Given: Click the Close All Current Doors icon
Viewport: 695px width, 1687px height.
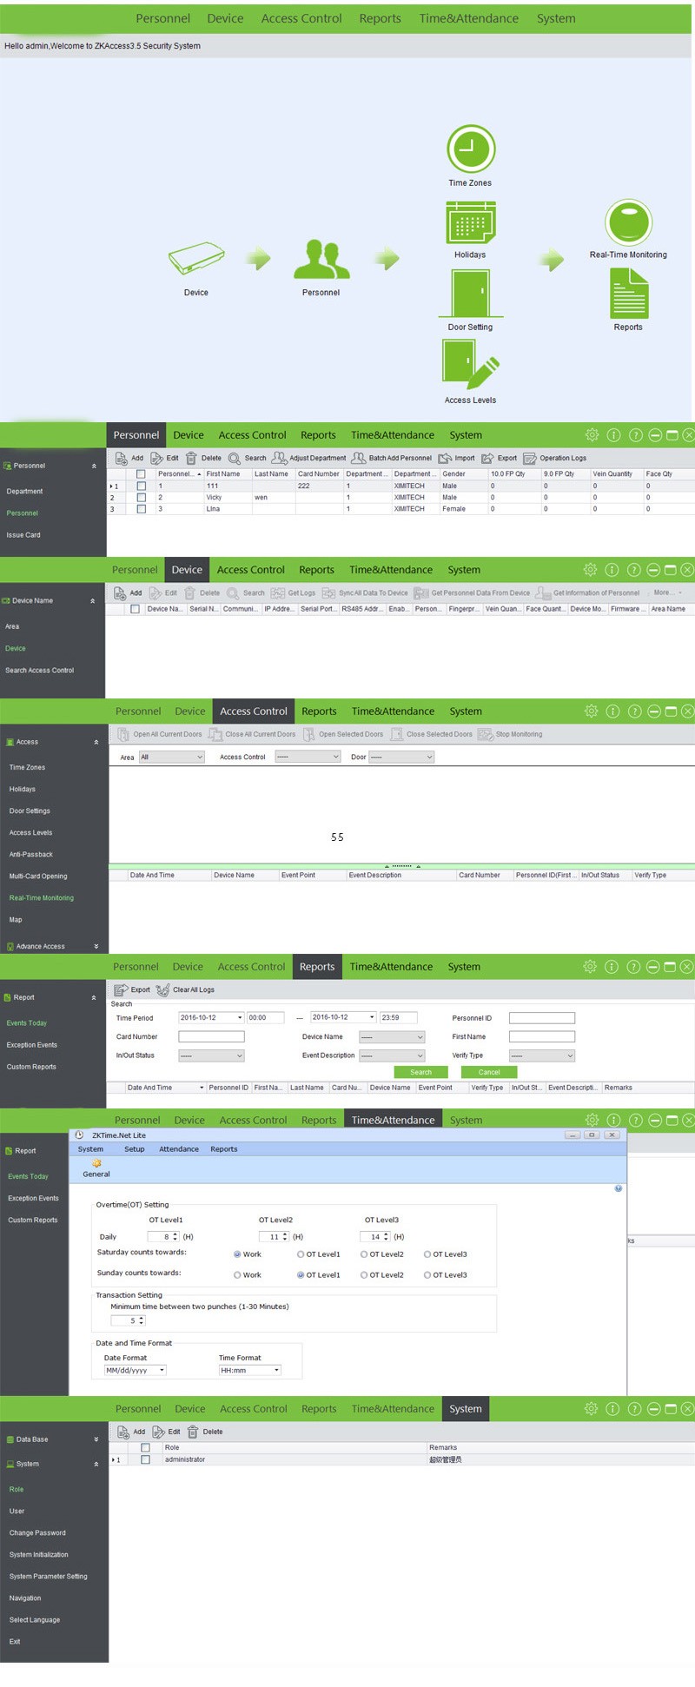Looking at the screenshot, I should click(215, 734).
